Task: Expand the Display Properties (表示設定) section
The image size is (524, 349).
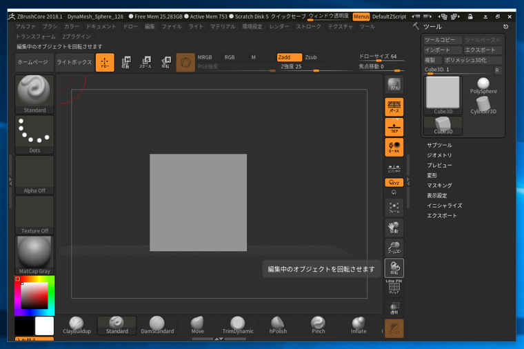Action: [436, 196]
